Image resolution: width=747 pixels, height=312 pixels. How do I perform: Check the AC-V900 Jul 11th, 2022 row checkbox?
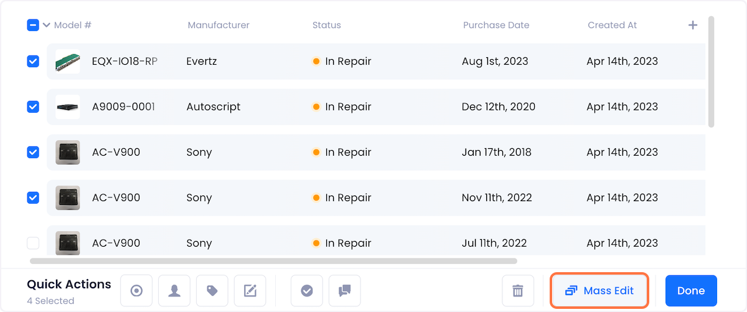click(x=33, y=243)
